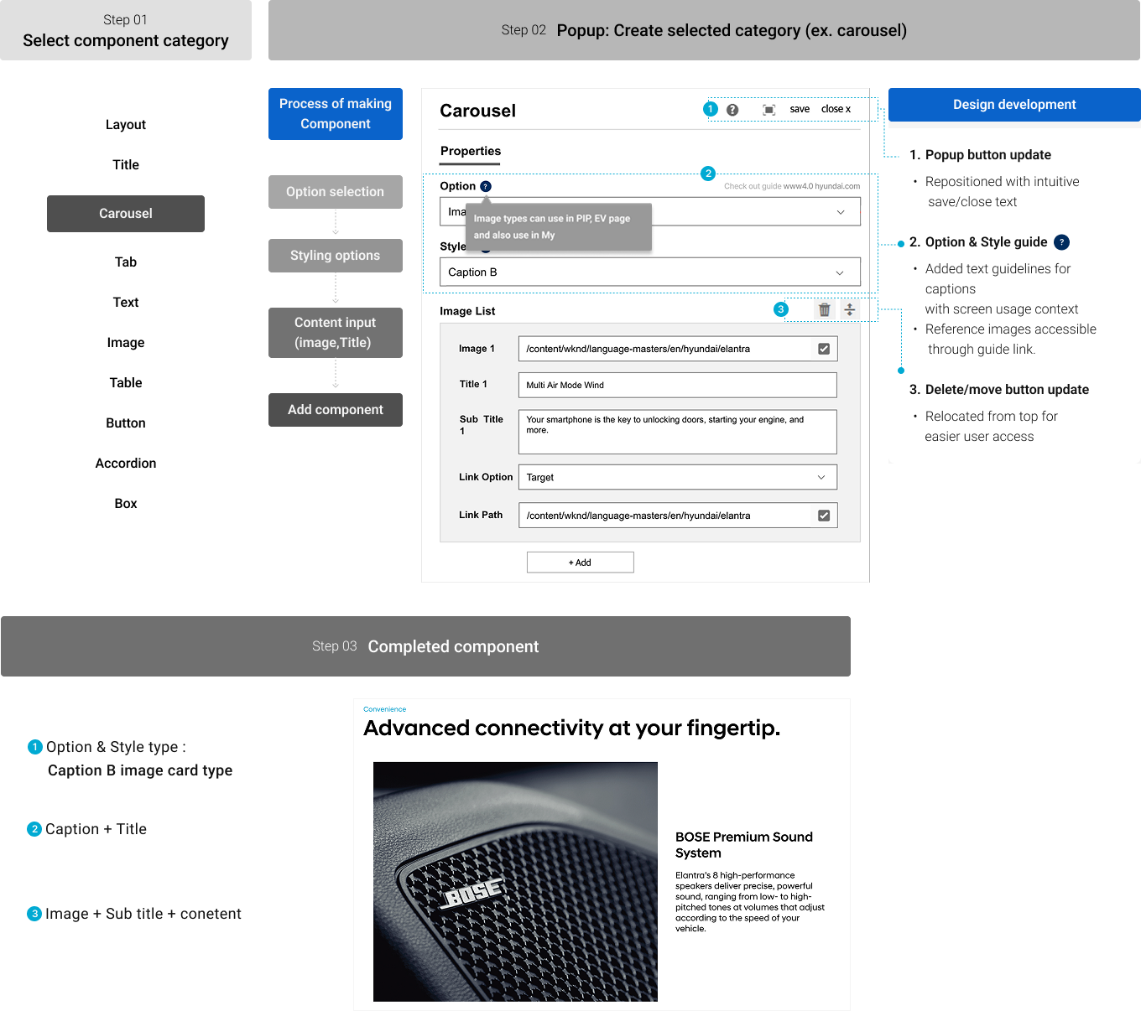Screen dimensions: 1141x1011
Task: Select Carousel in the component category list
Action: pyautogui.click(x=126, y=214)
